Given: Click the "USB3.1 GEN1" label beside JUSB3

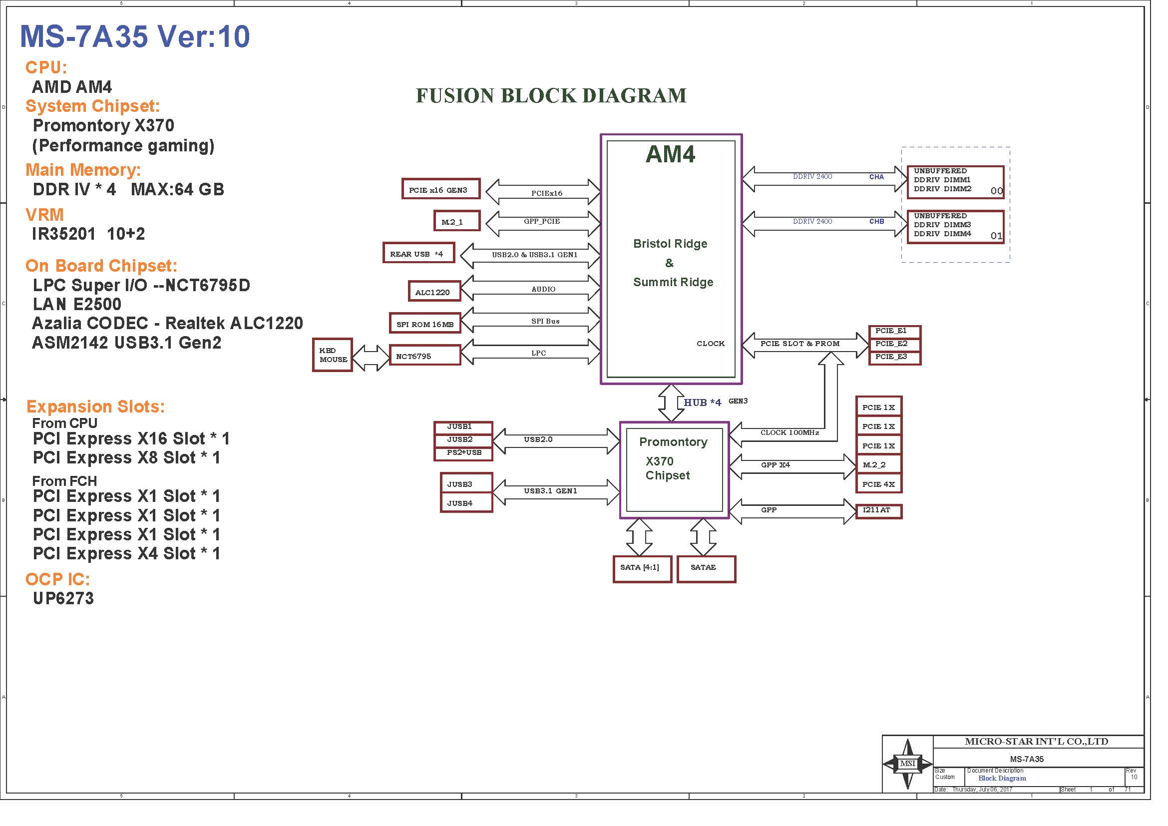Looking at the screenshot, I should [550, 491].
